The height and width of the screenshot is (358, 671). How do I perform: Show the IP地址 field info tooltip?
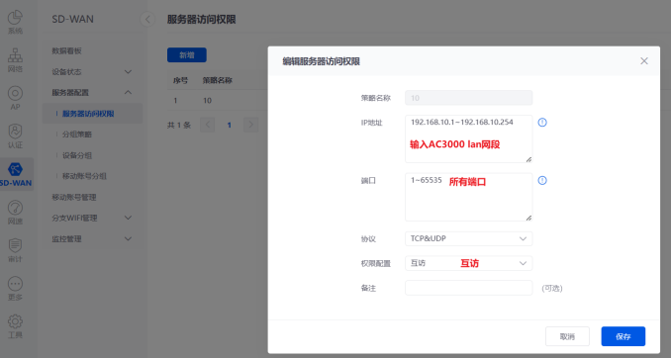542,123
